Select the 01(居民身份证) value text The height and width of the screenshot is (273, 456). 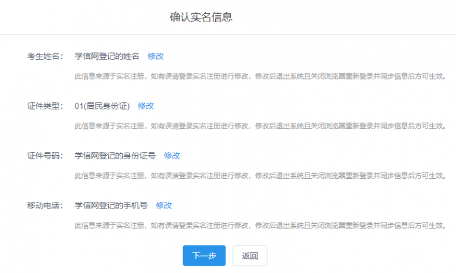pos(102,106)
